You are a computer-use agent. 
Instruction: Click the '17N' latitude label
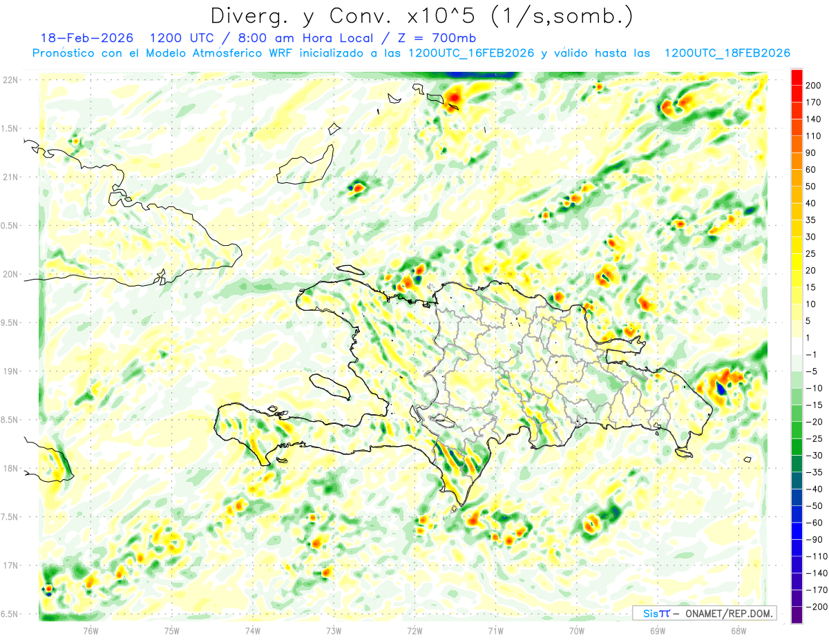click(10, 565)
